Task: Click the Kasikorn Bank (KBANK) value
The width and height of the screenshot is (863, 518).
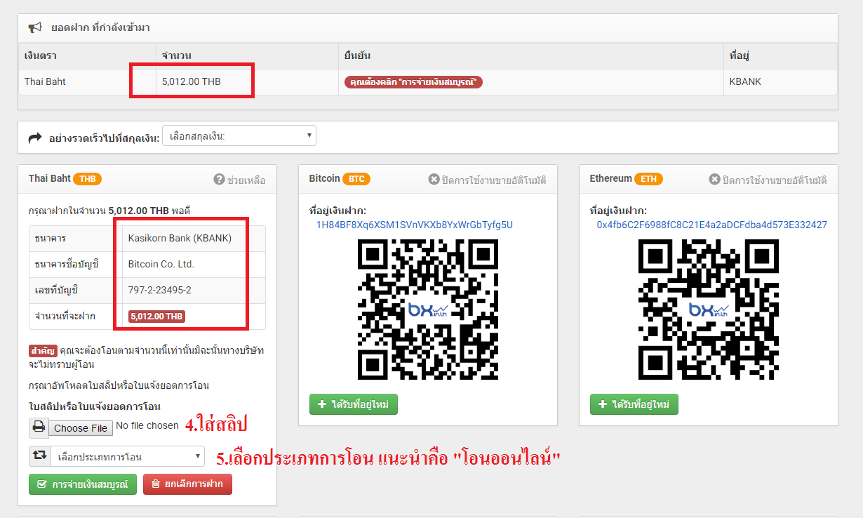Action: click(180, 239)
